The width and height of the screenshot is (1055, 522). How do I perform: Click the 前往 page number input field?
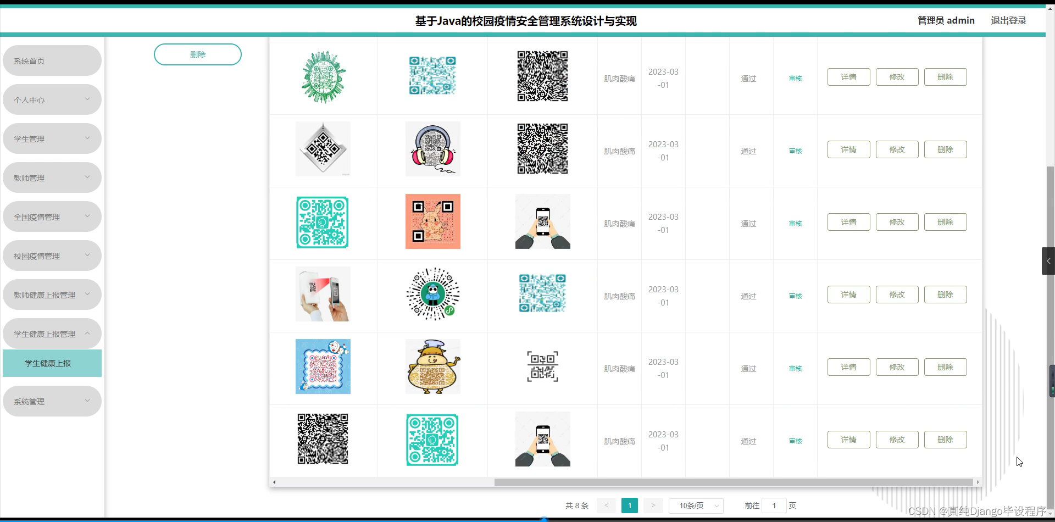[x=774, y=506]
